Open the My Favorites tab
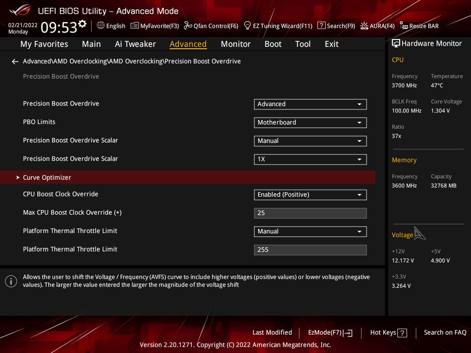Viewport: 471px width, 353px height. 44,44
